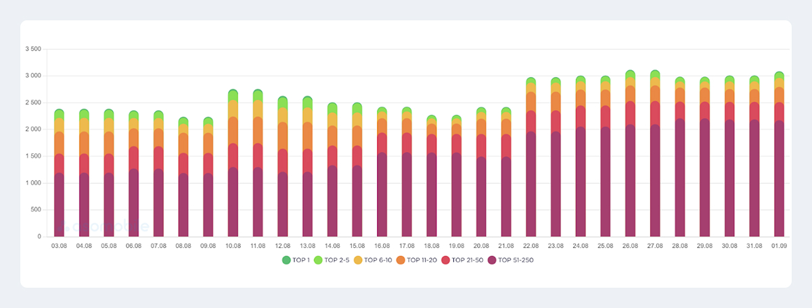812x308 pixels.
Task: Click the 3 500 value on the y-axis
Action: (33, 49)
